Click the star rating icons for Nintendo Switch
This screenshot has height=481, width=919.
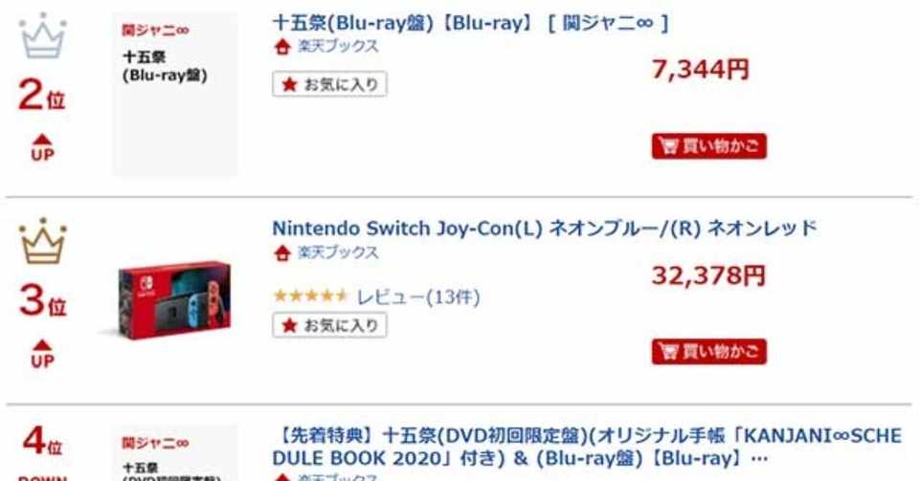pos(310,296)
